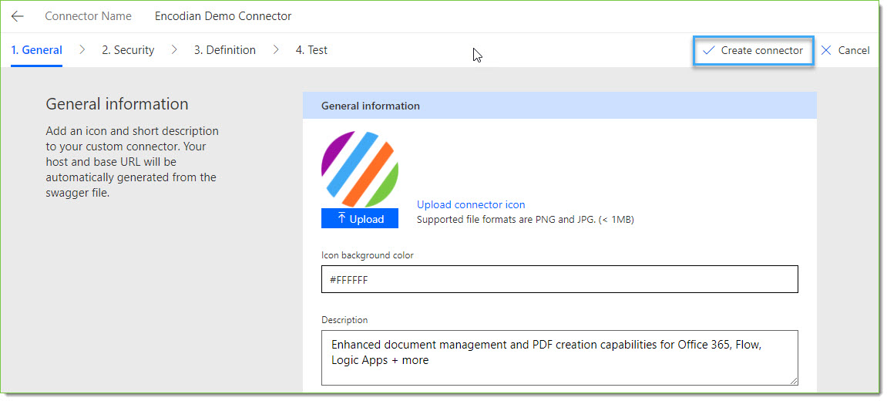Switch to the 2. Security step
The height and width of the screenshot is (401, 887).
point(128,50)
